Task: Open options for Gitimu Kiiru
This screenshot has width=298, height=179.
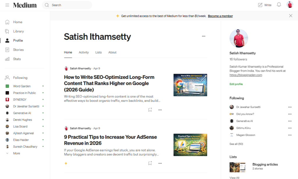Action: click(290, 128)
